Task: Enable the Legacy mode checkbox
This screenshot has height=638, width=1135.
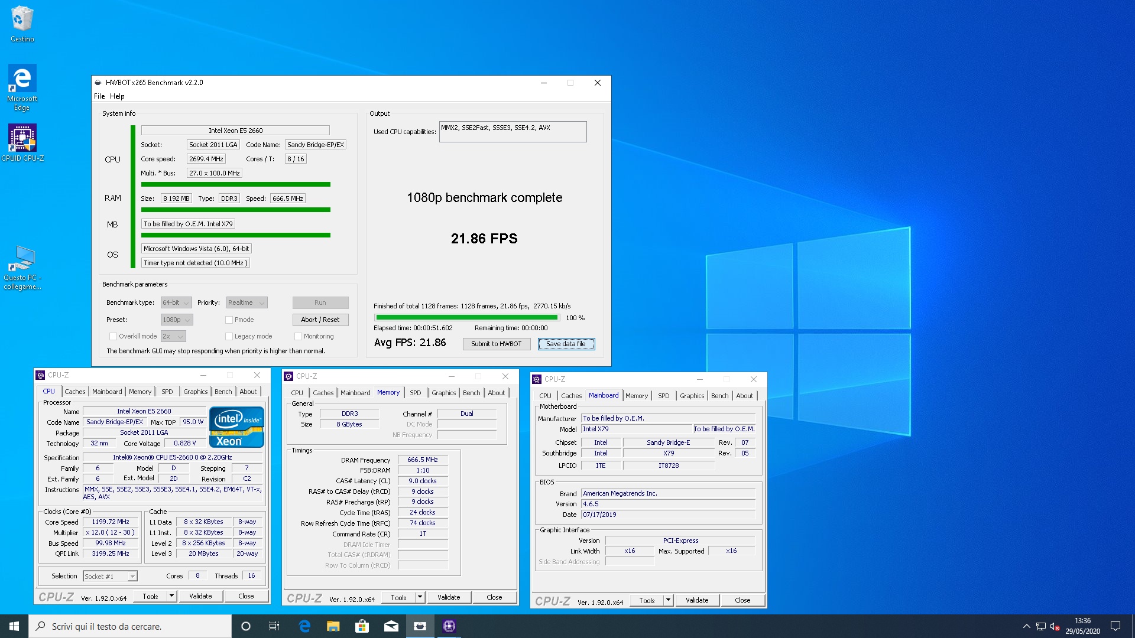Action: [x=229, y=336]
